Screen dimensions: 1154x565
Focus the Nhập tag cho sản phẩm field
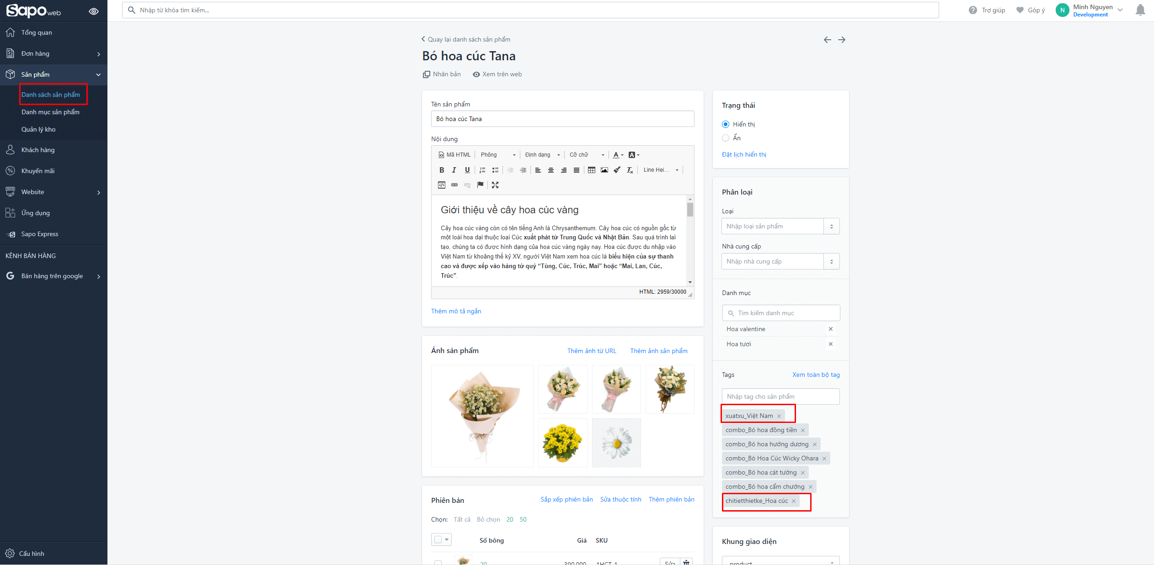[780, 396]
